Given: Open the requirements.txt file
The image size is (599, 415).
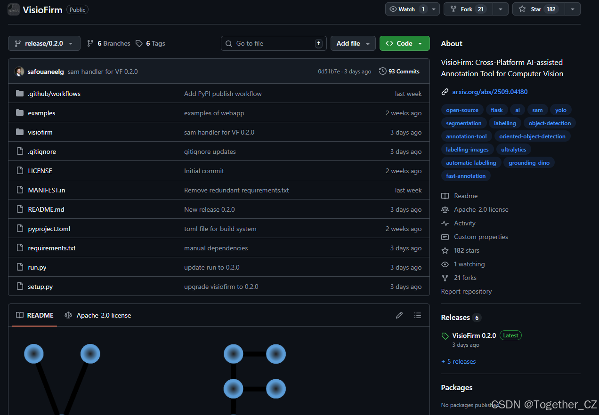Looking at the screenshot, I should pos(52,248).
